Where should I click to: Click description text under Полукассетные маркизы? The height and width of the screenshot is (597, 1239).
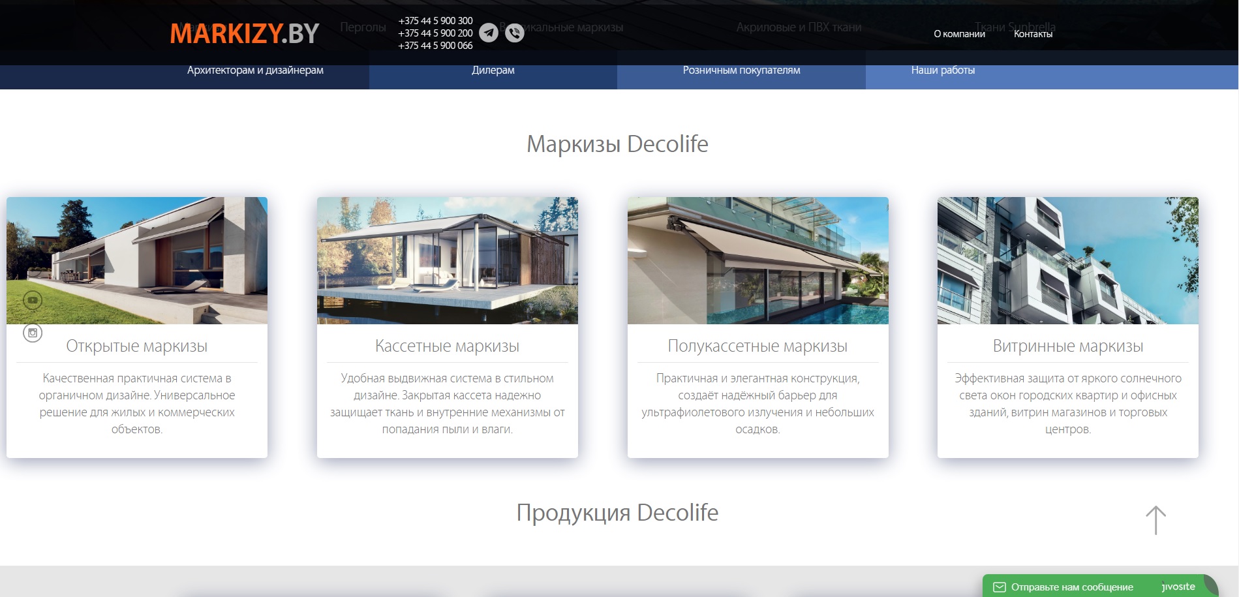tap(758, 404)
